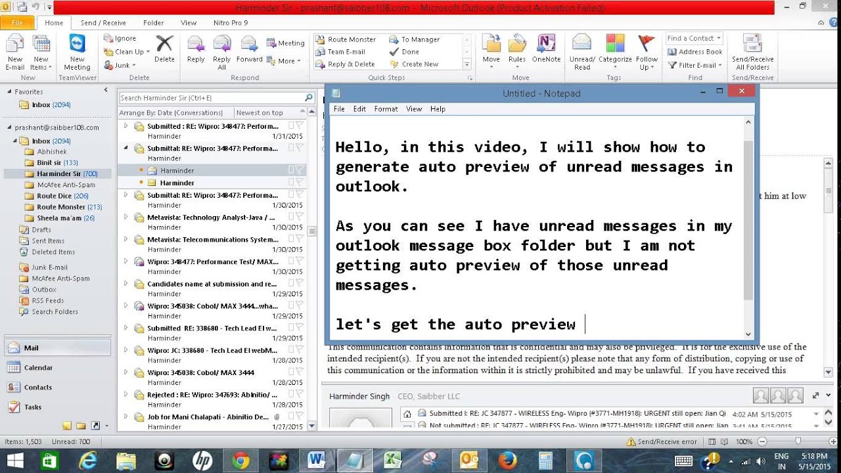The width and height of the screenshot is (841, 473).
Task: Switch to the Tasks pane
Action: [58, 407]
